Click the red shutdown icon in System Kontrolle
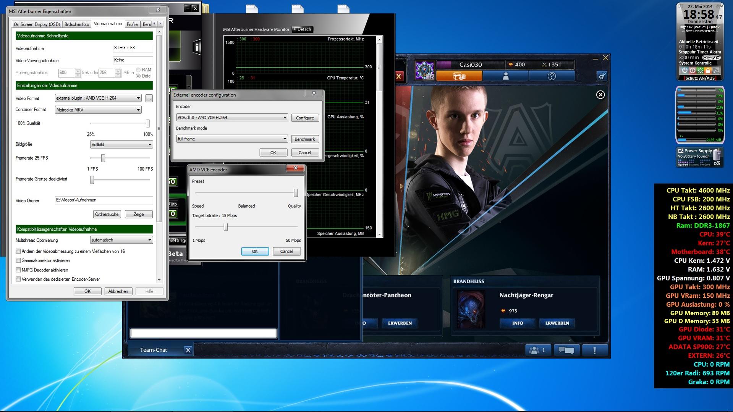The width and height of the screenshot is (733, 412). 692,70
